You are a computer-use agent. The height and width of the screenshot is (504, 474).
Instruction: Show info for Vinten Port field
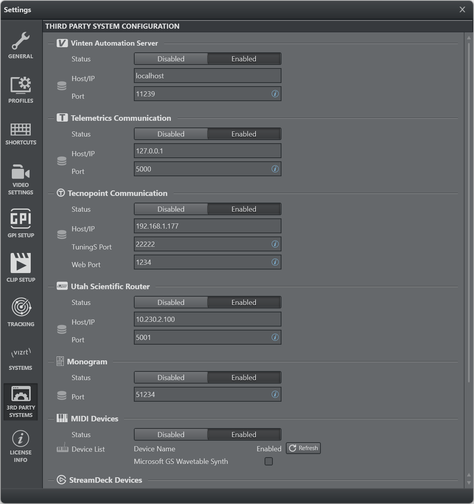coord(275,94)
